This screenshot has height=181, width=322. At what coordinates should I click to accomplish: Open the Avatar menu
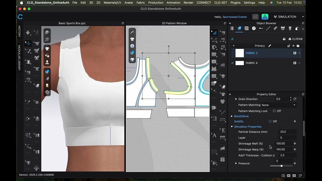(x=129, y=3)
